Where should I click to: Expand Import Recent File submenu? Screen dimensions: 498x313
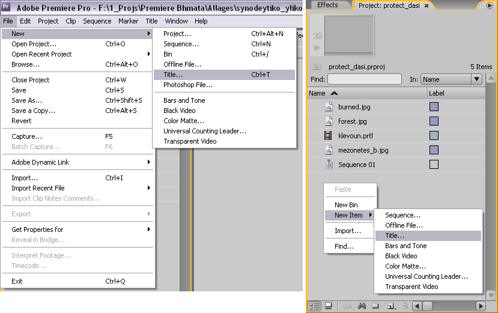tap(148, 188)
